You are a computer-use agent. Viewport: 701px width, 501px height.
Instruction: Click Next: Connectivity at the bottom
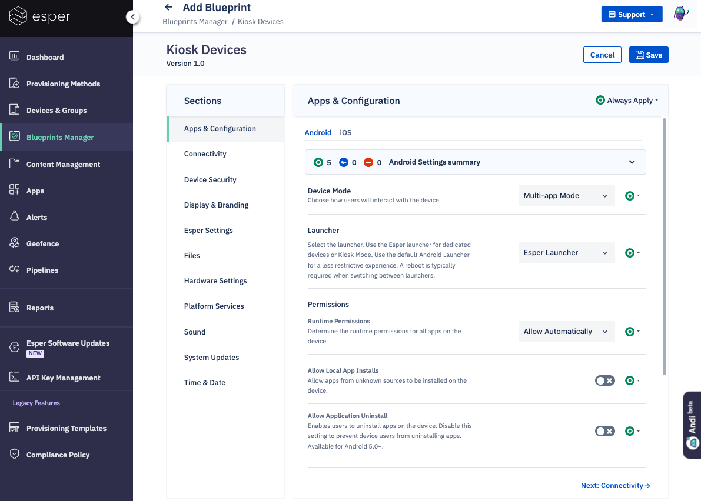[614, 485]
